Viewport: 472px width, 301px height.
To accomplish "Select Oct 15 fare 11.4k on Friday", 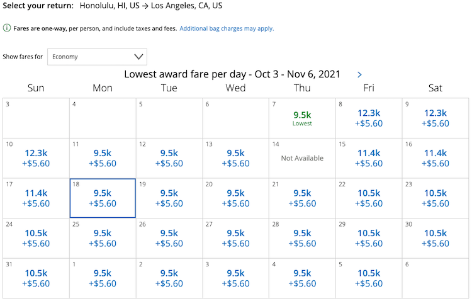I will [369, 158].
